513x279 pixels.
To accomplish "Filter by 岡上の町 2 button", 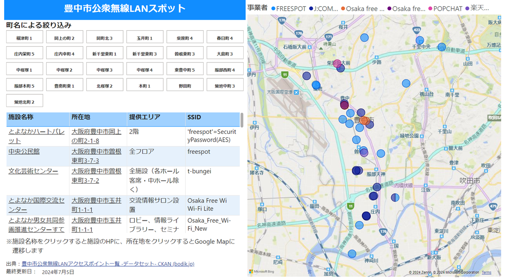I will point(65,37).
